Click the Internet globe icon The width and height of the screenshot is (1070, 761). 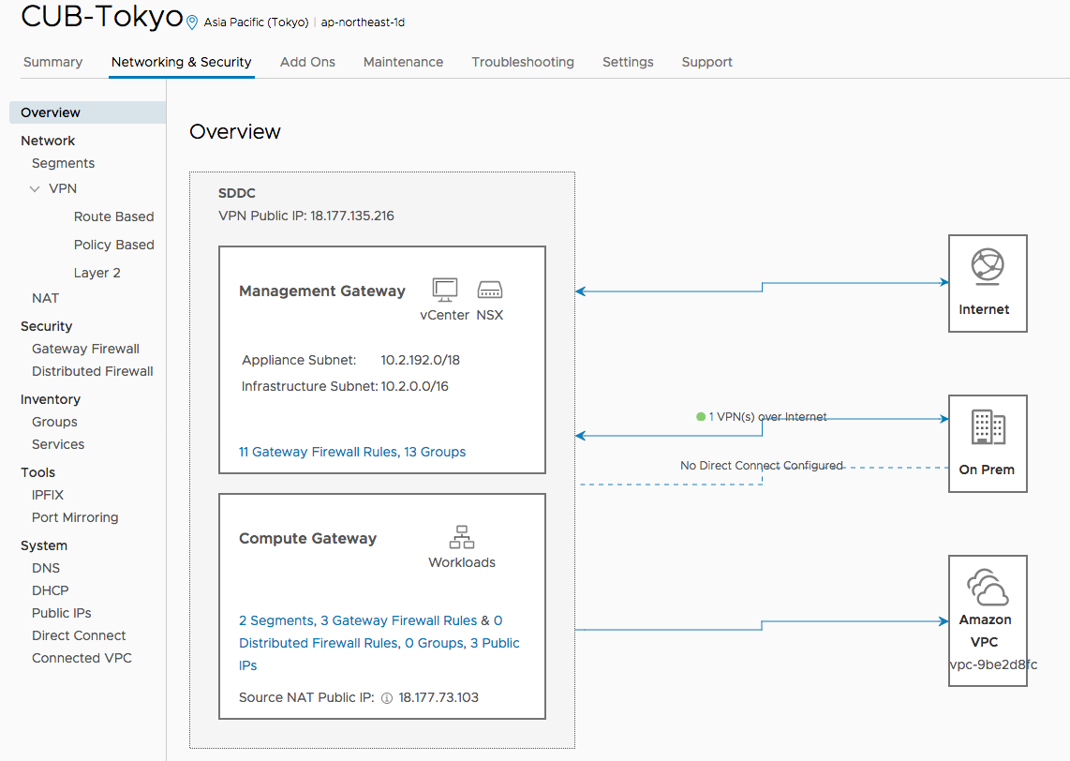point(988,266)
